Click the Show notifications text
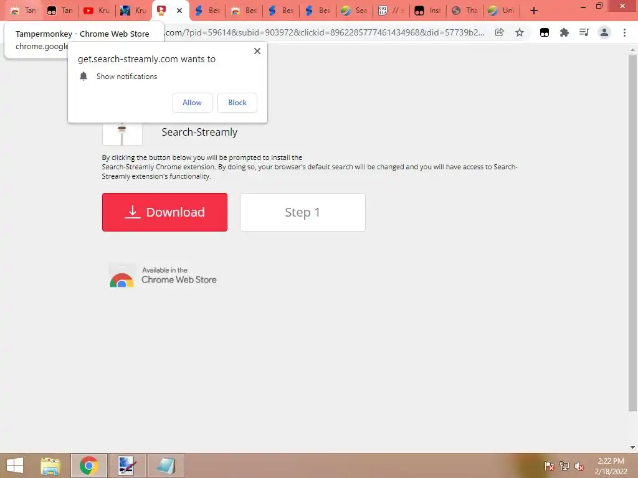Screen dimensions: 638x478 point(126,77)
